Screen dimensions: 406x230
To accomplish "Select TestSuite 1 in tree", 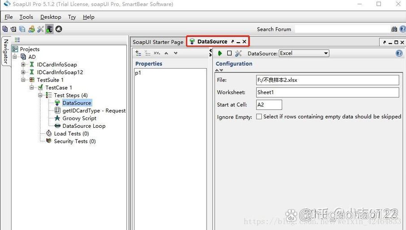I will click(50, 80).
